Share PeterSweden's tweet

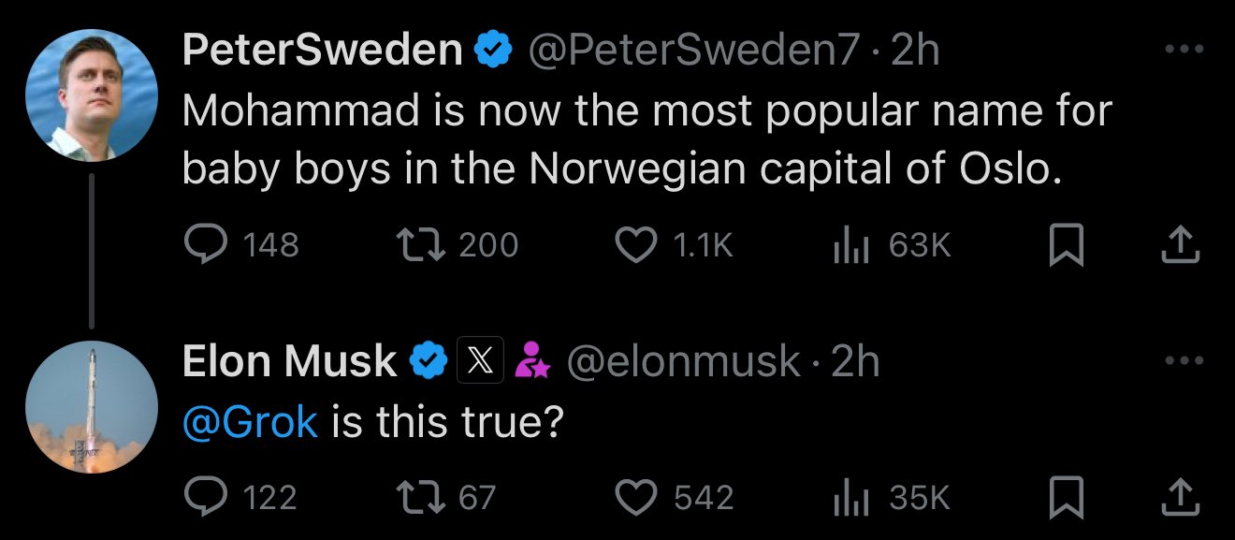tap(1179, 245)
